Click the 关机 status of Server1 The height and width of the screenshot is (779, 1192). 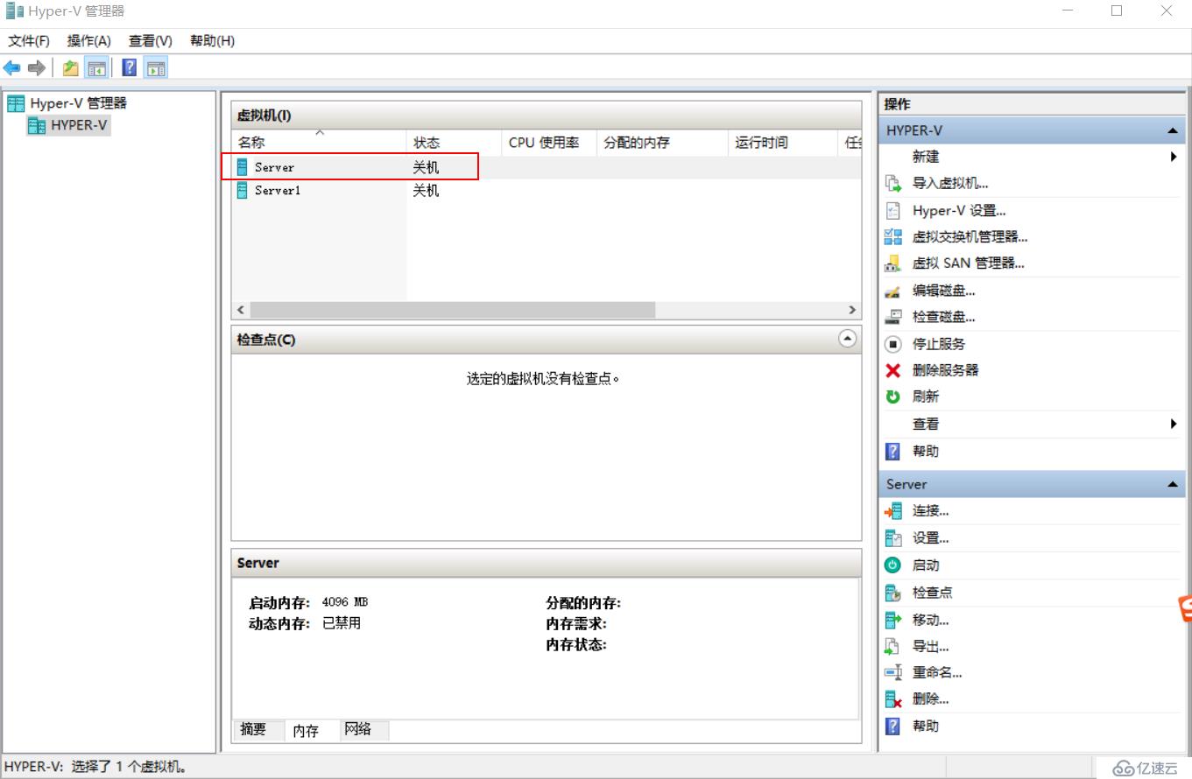[x=426, y=190]
